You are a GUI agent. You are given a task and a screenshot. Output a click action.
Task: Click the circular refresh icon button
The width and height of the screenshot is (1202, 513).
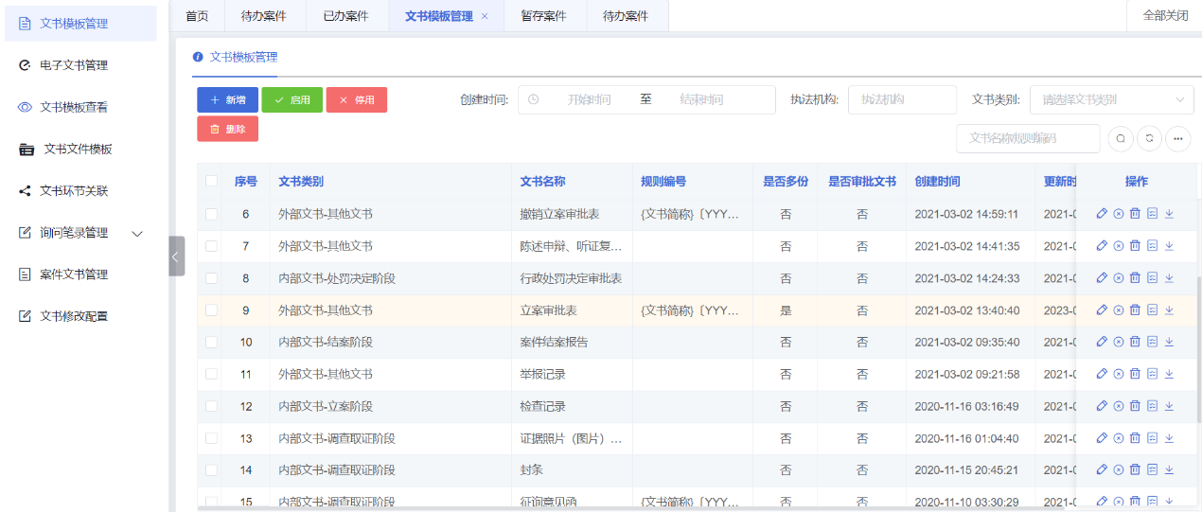pos(1149,138)
